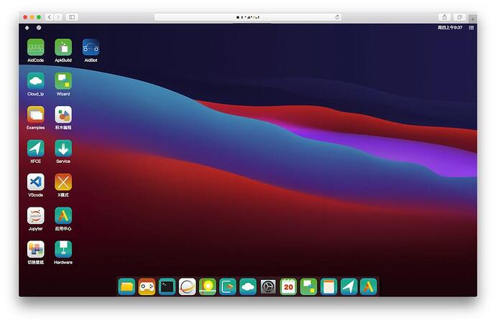Open the Hardware desktop icon
The image size is (496, 323).
coord(63,250)
